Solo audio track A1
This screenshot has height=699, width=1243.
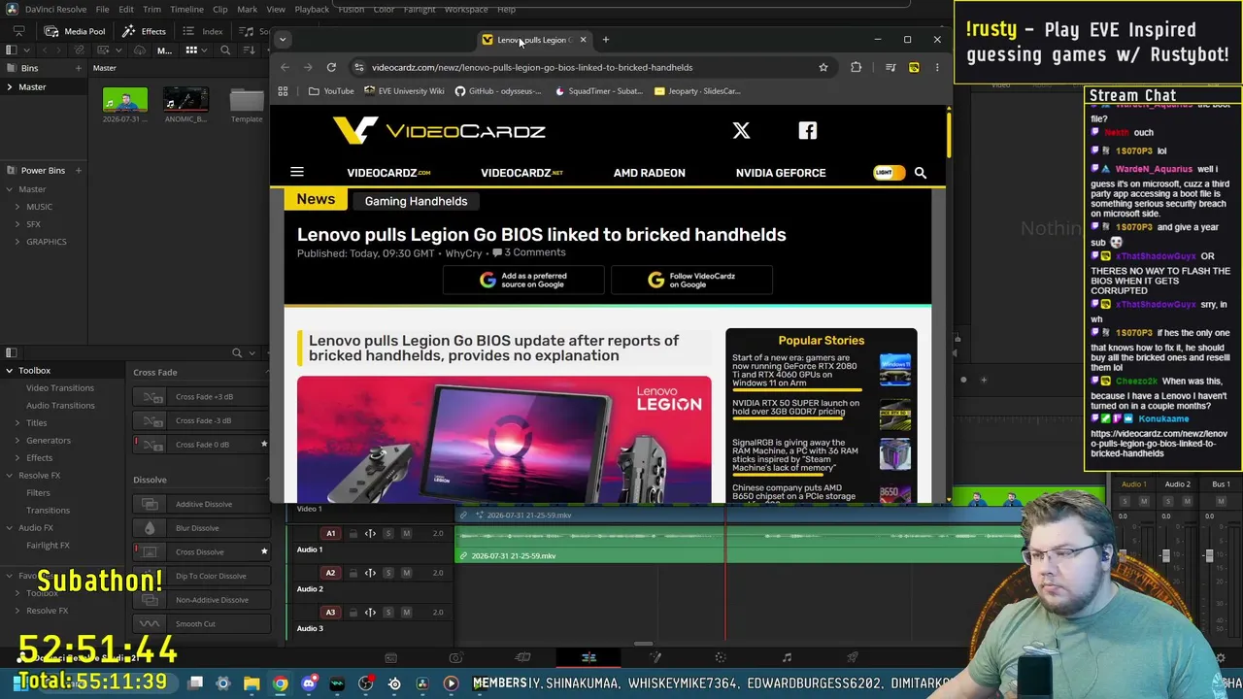[387, 533]
